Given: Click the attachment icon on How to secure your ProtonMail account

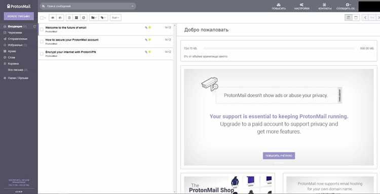Looking at the screenshot, I should click(x=146, y=40).
